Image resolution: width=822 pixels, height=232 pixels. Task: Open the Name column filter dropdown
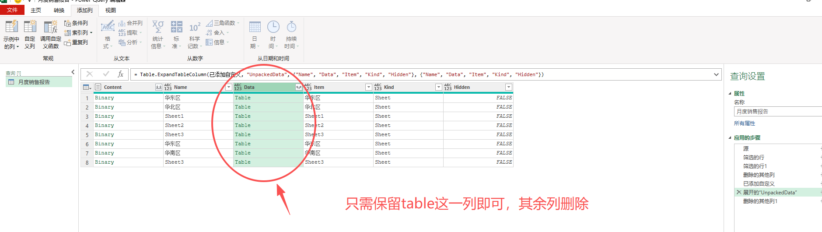pos(228,88)
